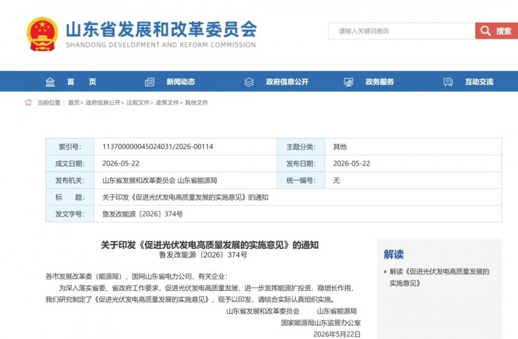The height and width of the screenshot is (339, 518).
Task: Follow the 政策文件 breadcrumb link
Action: 167,103
